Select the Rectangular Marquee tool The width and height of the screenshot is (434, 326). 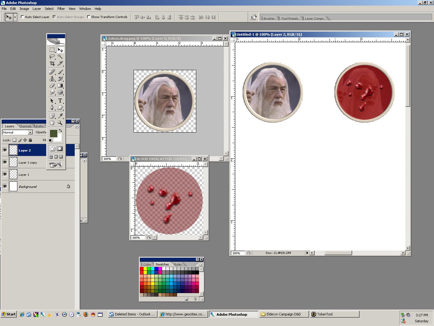(52, 50)
